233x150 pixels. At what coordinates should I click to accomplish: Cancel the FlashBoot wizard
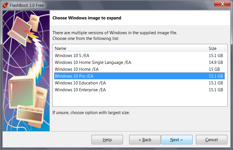coord(211,140)
